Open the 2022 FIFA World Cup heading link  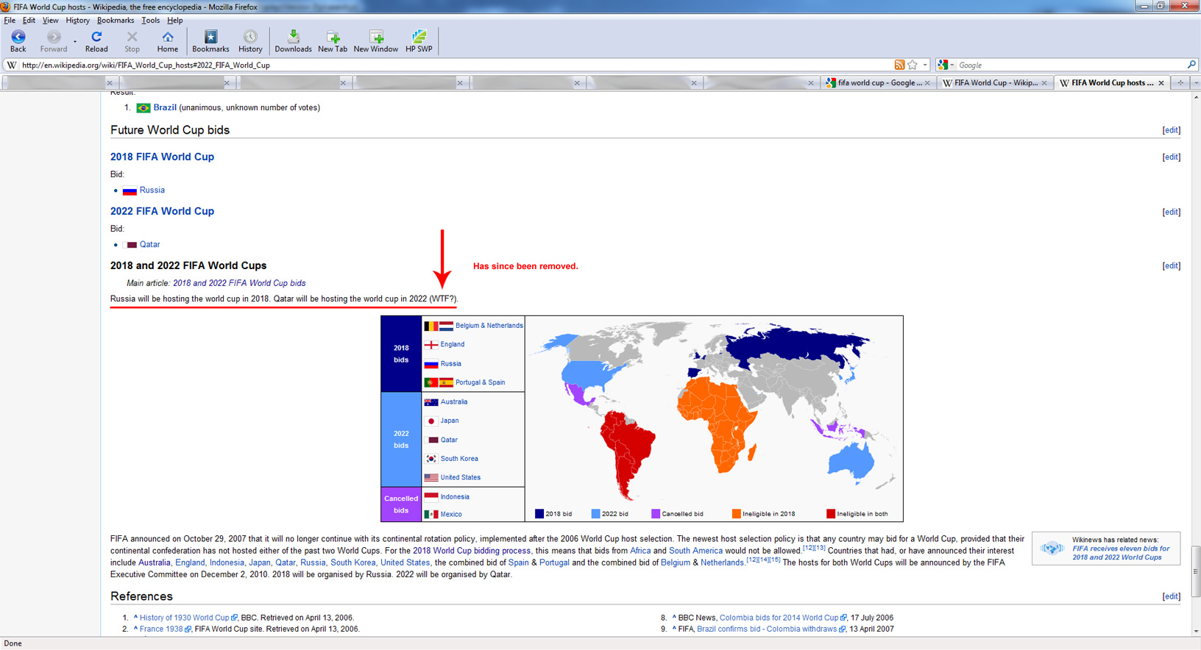pos(162,211)
